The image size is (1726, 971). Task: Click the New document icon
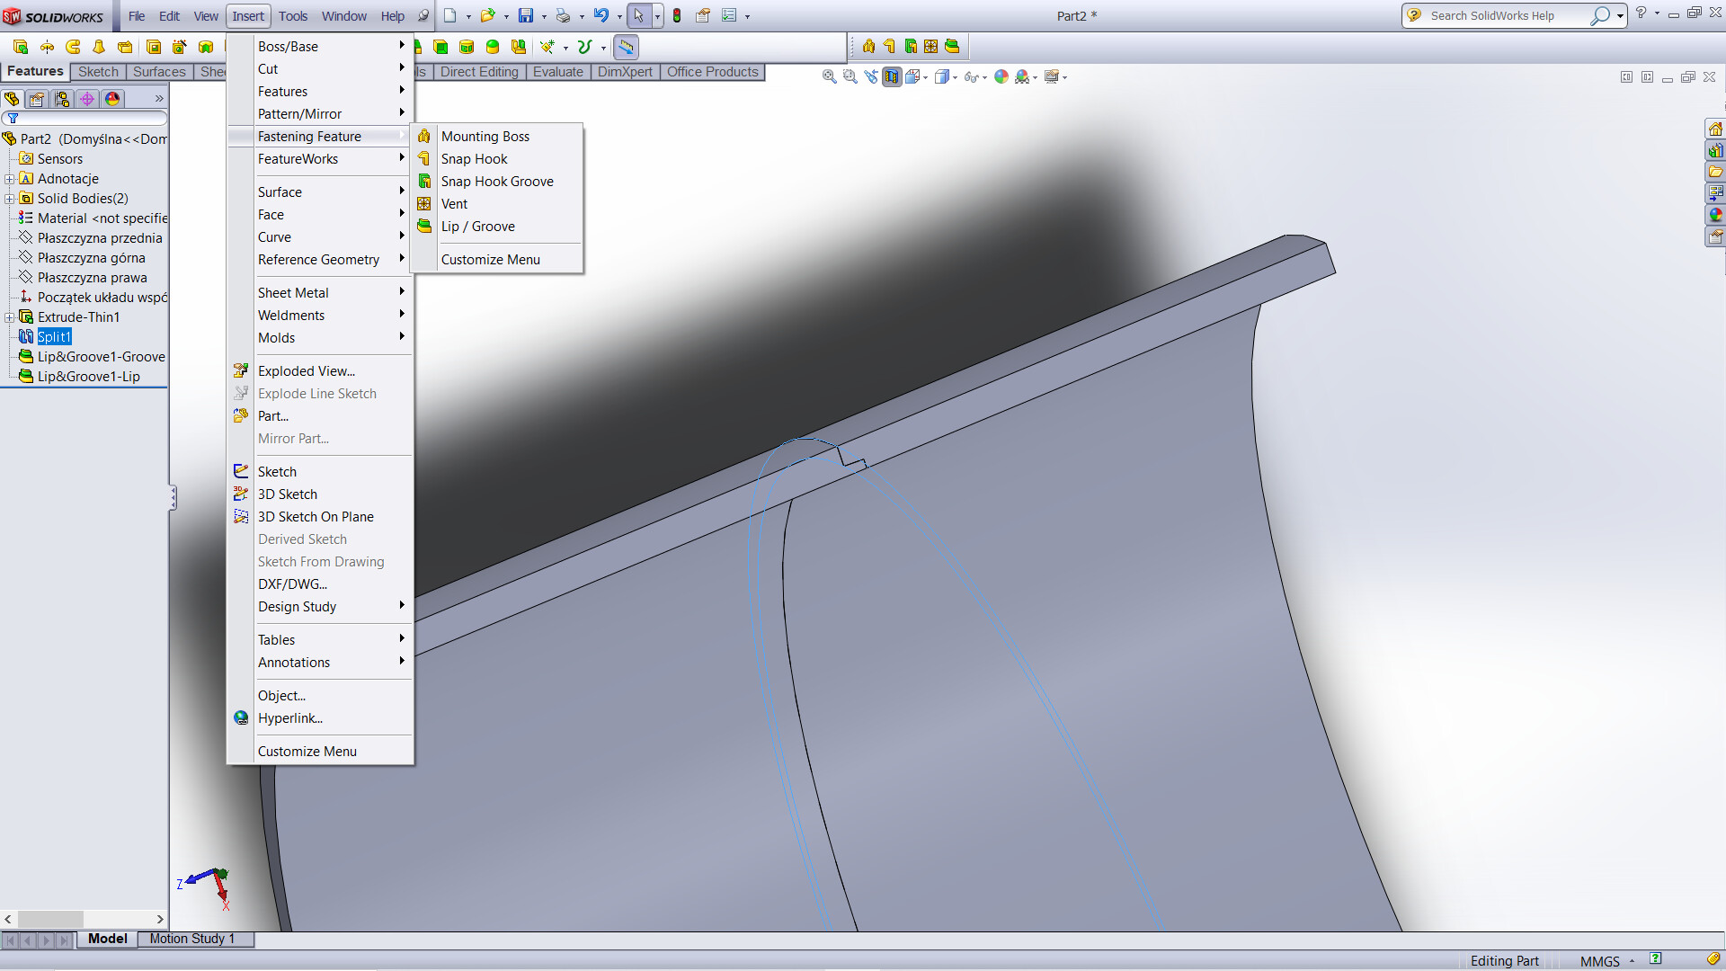pos(450,16)
